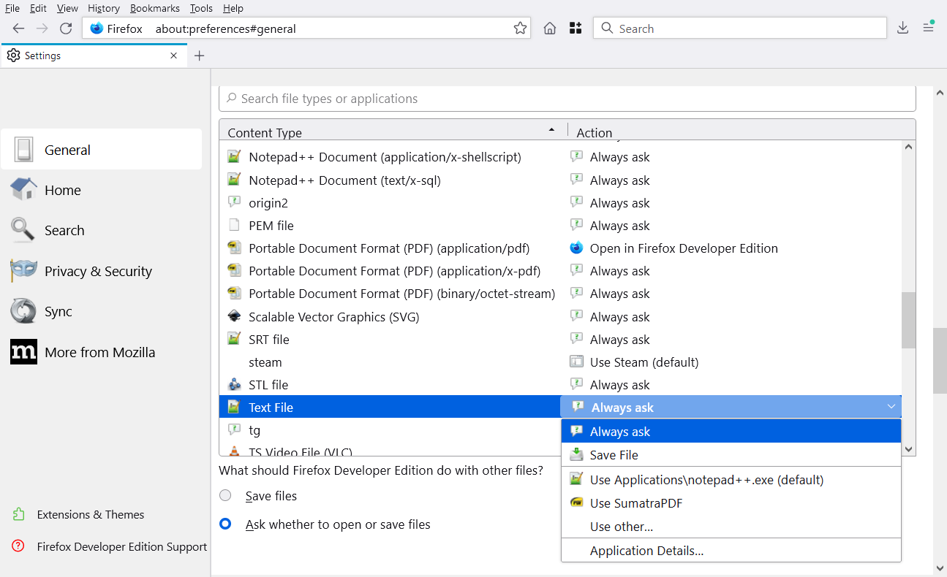Open the Home settings category
947x577 pixels.
102,190
